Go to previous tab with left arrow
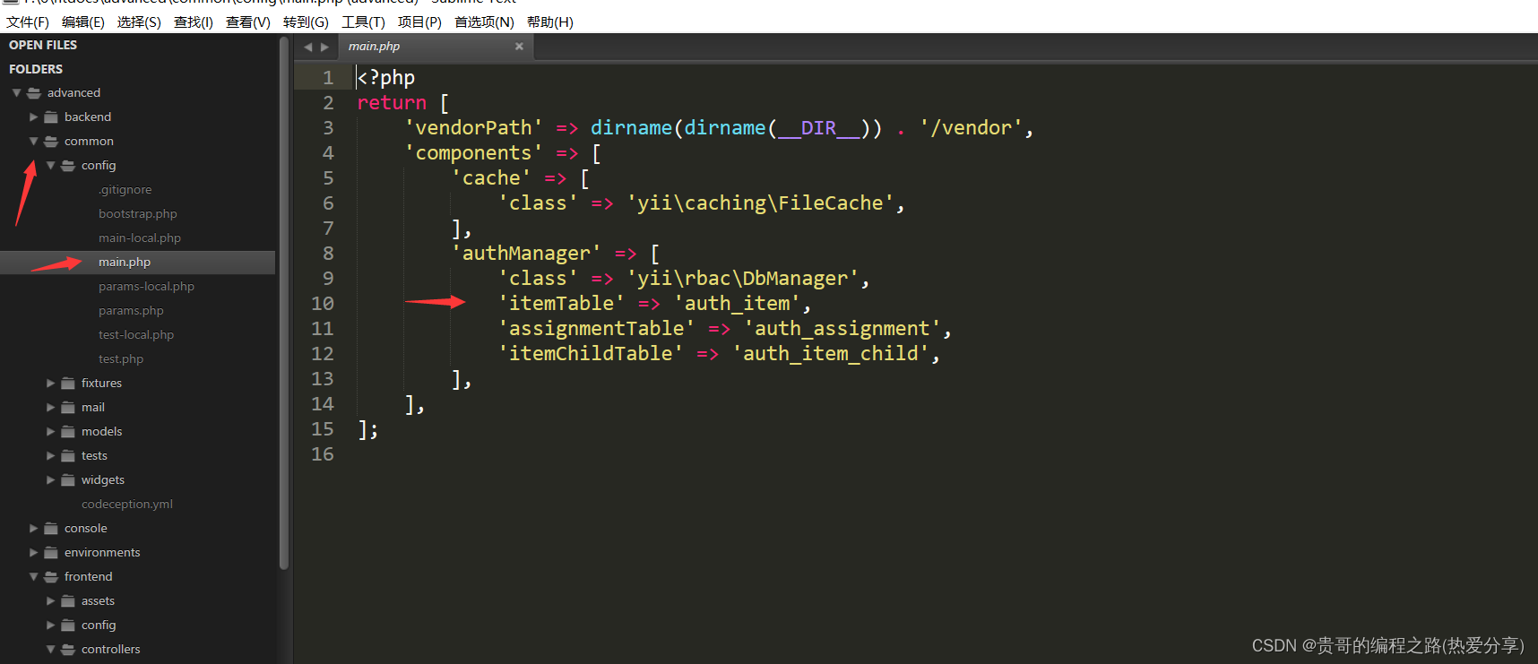 click(x=307, y=47)
